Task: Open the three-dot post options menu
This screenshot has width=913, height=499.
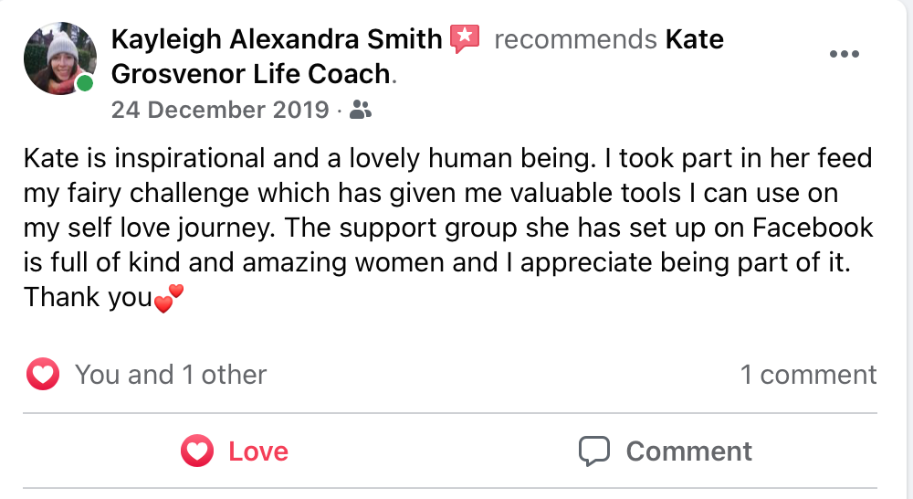Action: (x=845, y=54)
